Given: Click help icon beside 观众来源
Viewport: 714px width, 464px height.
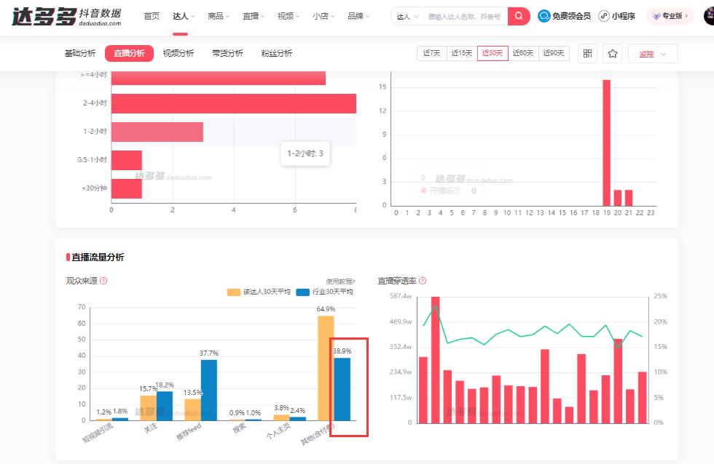Looking at the screenshot, I should (103, 281).
